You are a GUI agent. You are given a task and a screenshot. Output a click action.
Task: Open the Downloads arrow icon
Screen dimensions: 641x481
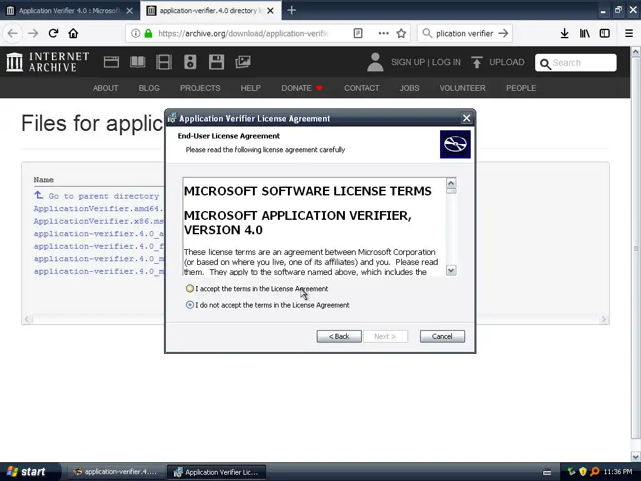click(564, 33)
